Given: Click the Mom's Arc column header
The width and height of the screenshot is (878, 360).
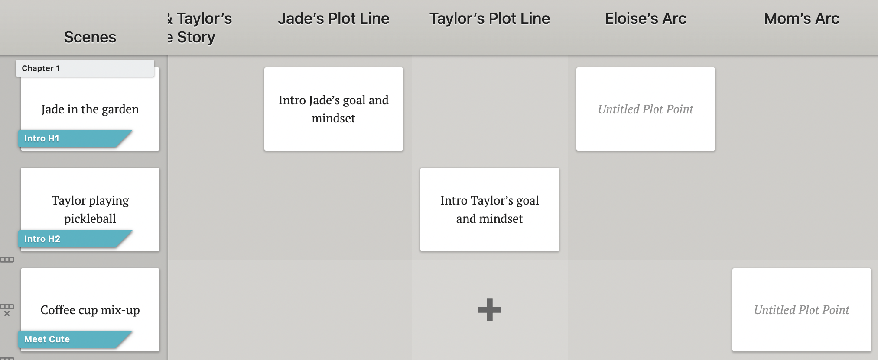Looking at the screenshot, I should (801, 19).
